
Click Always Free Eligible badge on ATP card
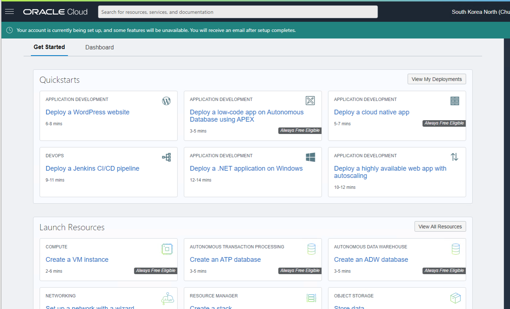coord(300,271)
